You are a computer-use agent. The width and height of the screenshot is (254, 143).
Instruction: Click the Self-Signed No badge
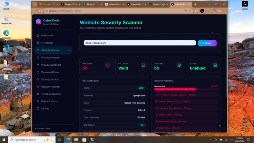[142, 125]
